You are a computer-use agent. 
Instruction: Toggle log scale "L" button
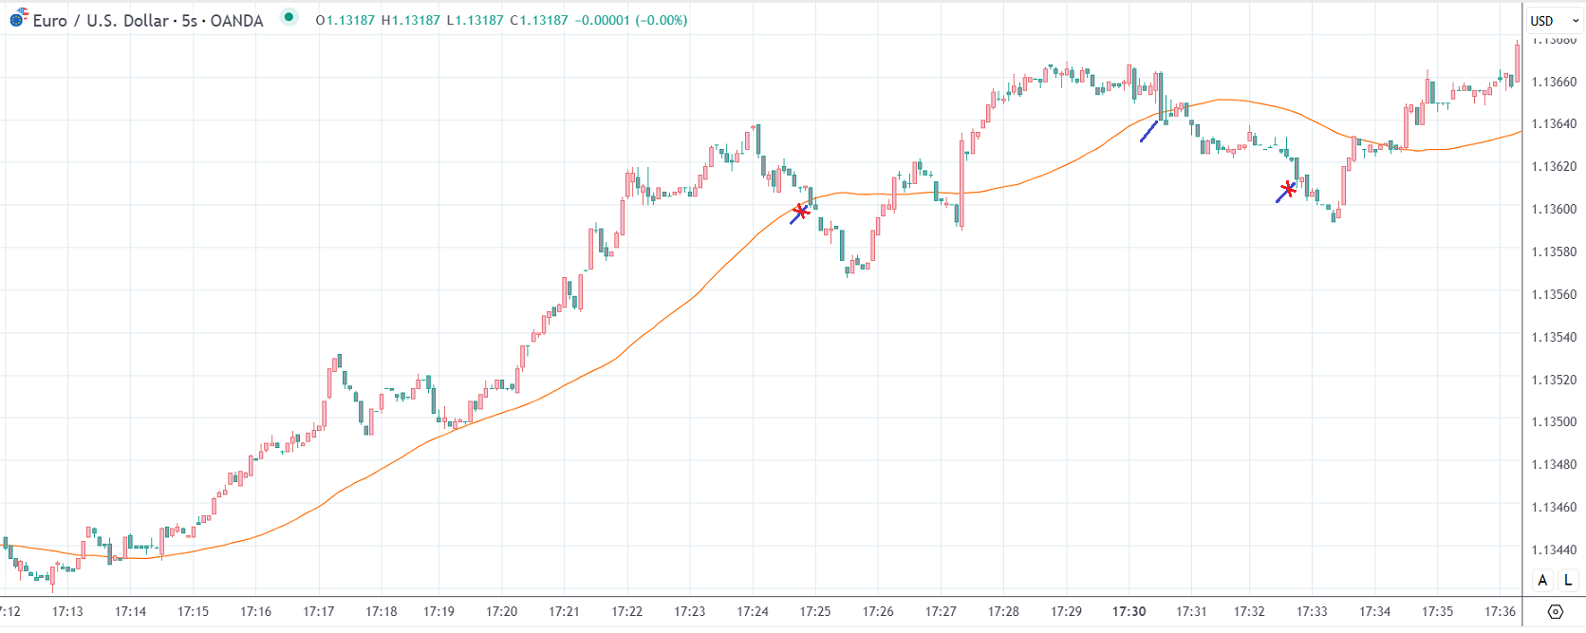(1568, 580)
